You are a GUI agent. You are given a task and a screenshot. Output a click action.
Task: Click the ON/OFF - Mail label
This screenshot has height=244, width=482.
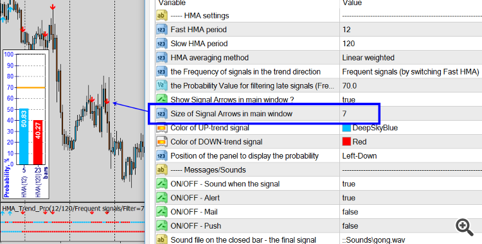194,212
